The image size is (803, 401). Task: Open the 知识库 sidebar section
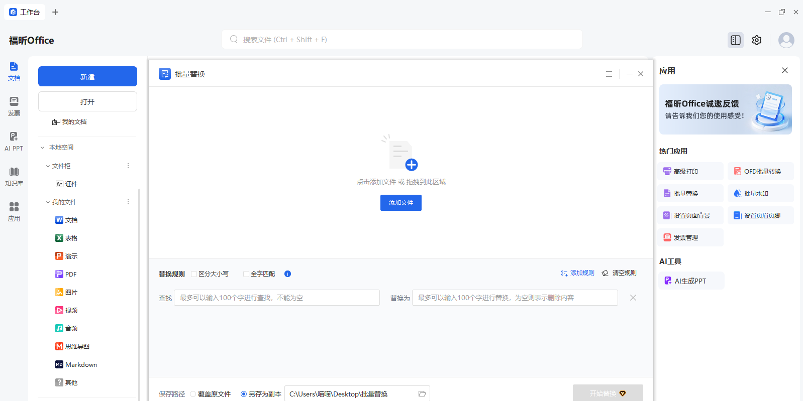tap(14, 177)
